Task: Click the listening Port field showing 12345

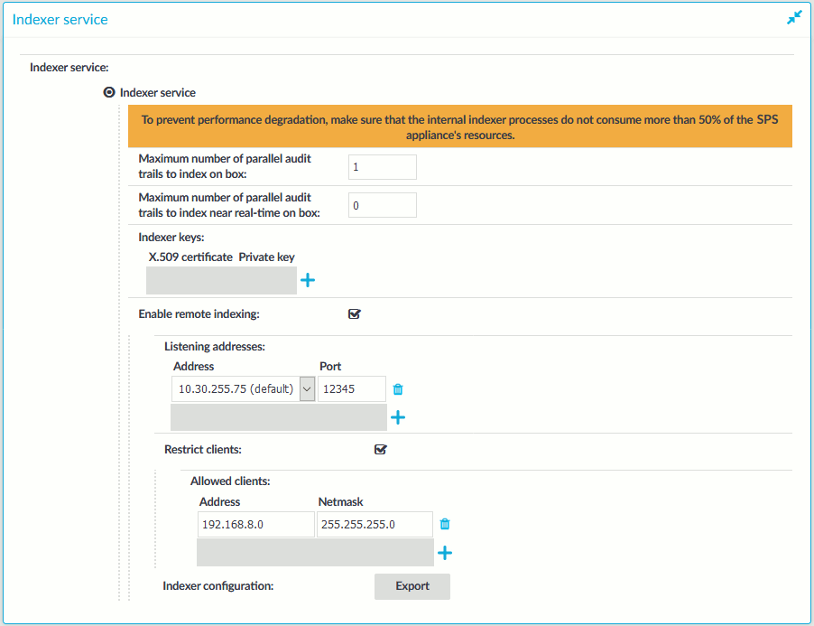Action: pyautogui.click(x=352, y=389)
